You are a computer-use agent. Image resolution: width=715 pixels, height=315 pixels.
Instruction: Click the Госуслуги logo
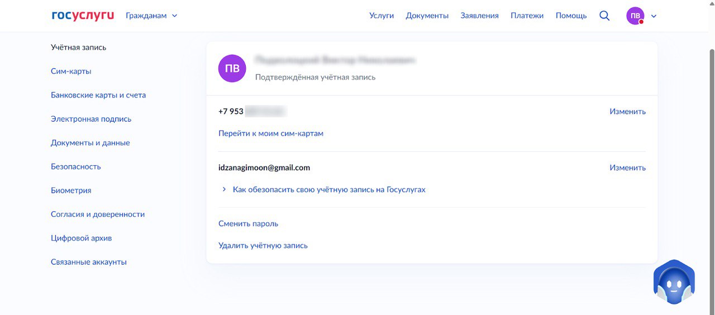[83, 16]
